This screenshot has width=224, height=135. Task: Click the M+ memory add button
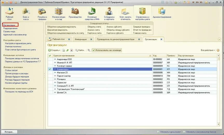(197, 2)
